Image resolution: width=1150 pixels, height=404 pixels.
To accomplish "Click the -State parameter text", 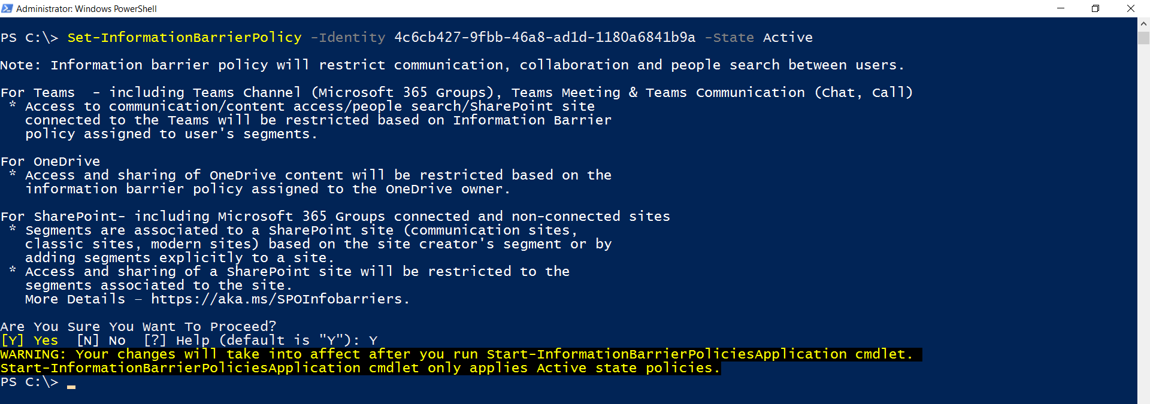I will click(x=729, y=38).
